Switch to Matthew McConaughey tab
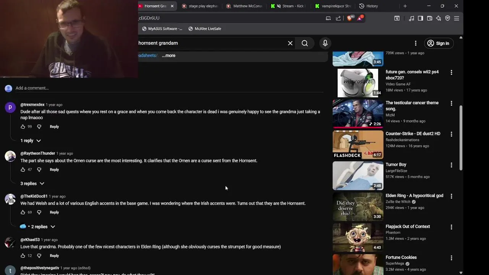Image resolution: width=489 pixels, height=275 pixels. [244, 6]
